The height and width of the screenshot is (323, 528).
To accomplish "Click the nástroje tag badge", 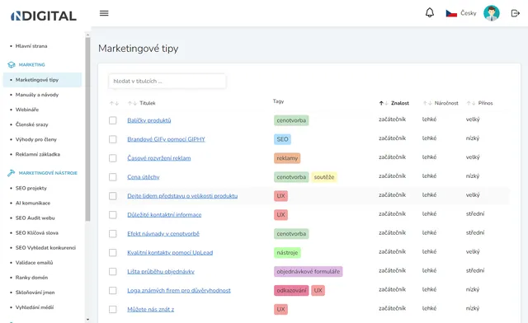I will point(287,253).
